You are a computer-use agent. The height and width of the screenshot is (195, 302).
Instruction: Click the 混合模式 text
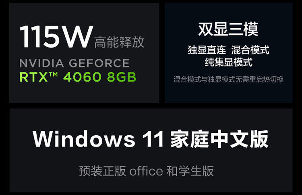250,50
